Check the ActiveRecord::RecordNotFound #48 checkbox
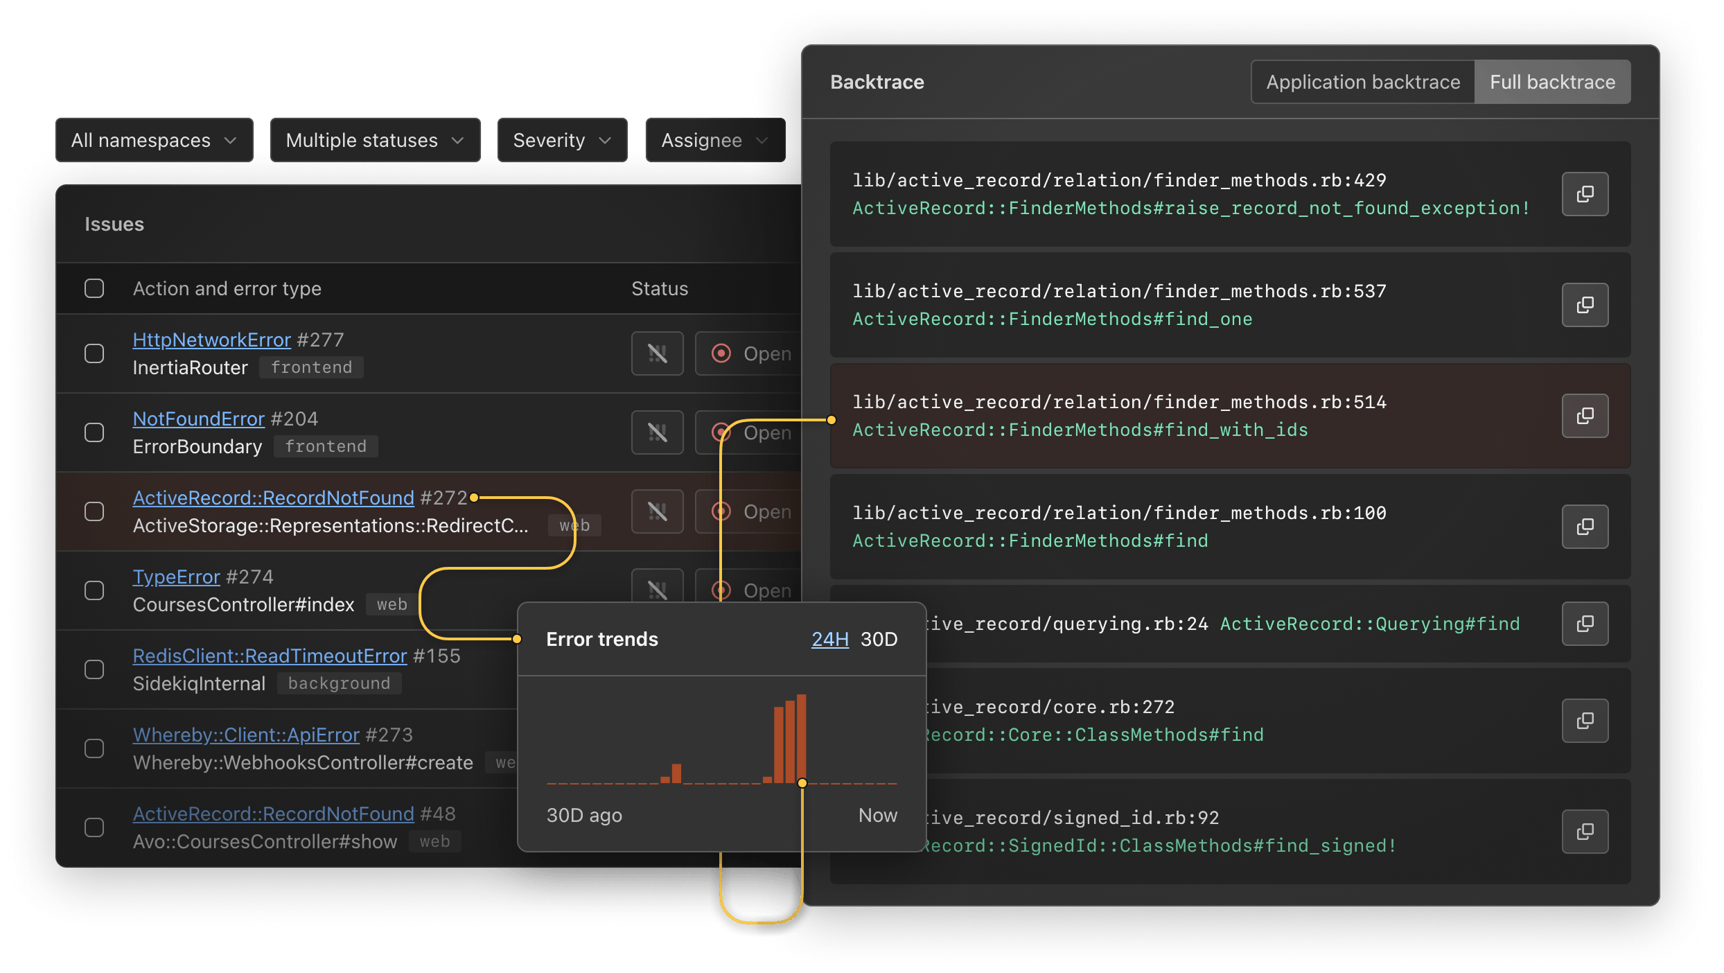1724x973 pixels. click(x=94, y=827)
